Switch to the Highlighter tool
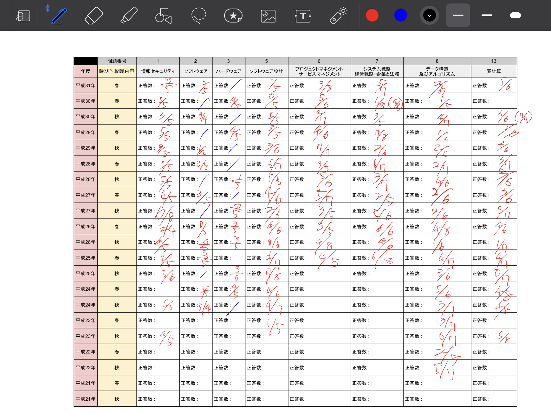 point(129,16)
